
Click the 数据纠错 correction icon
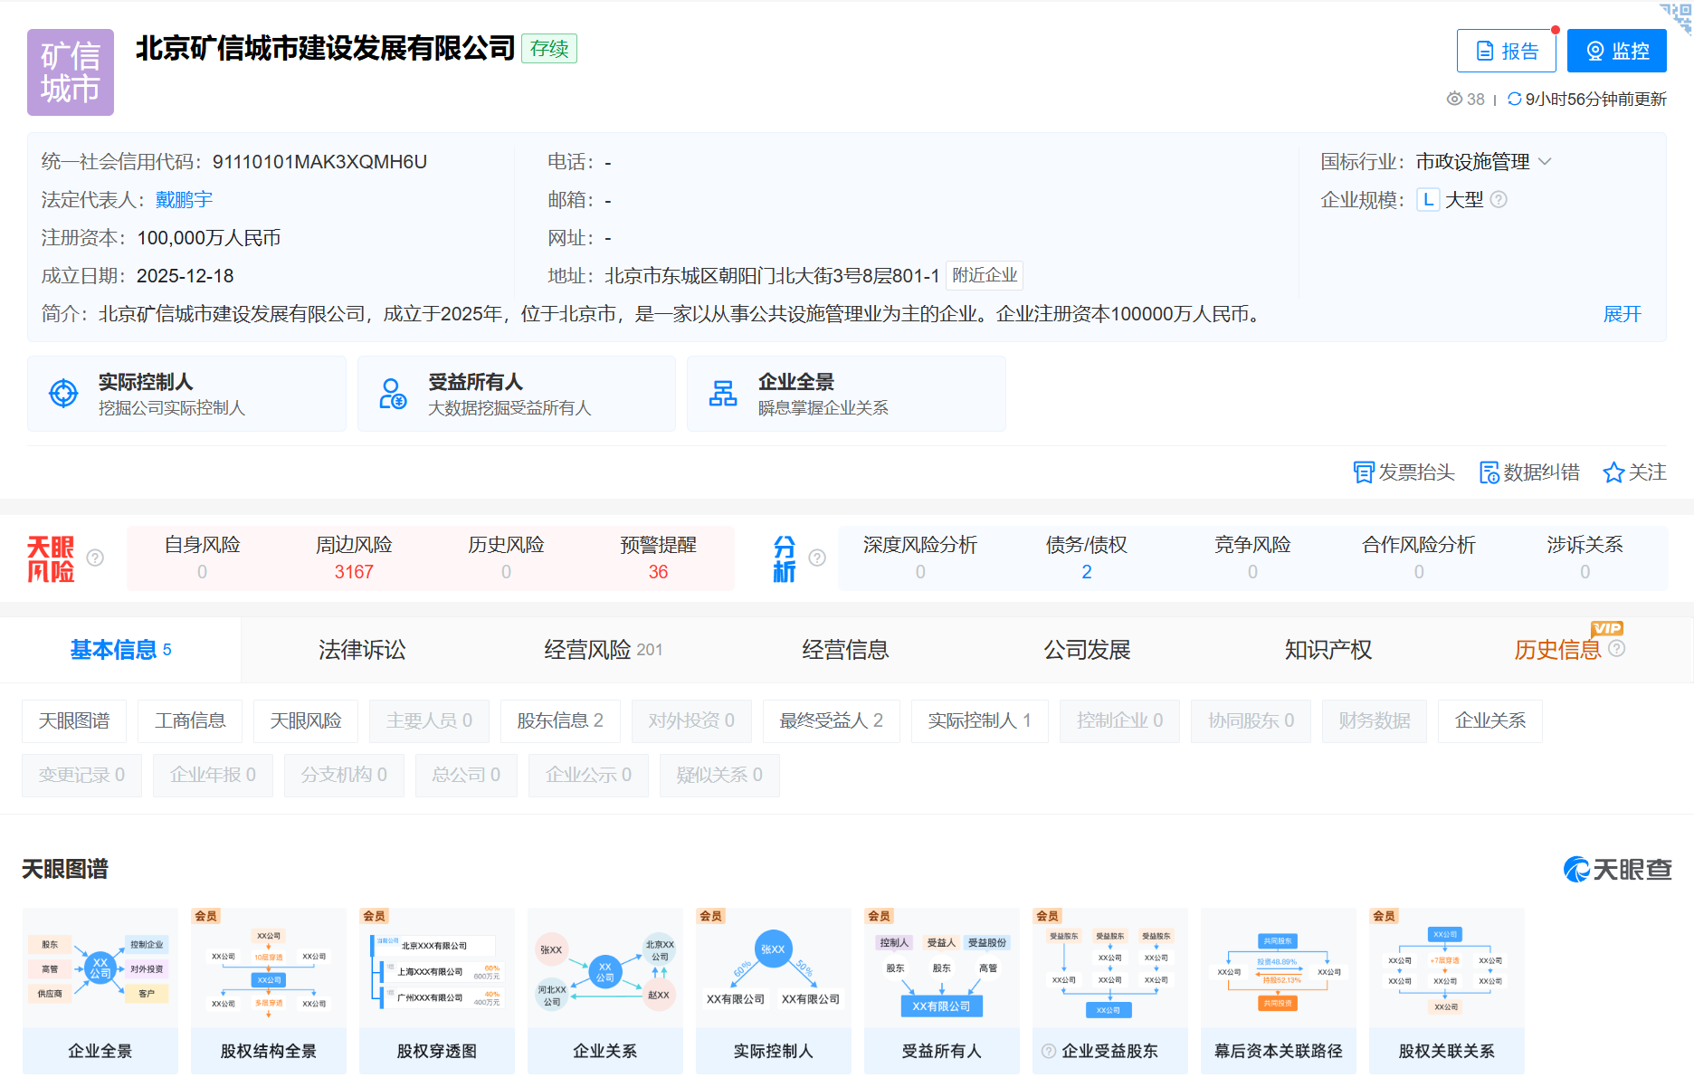tap(1489, 472)
